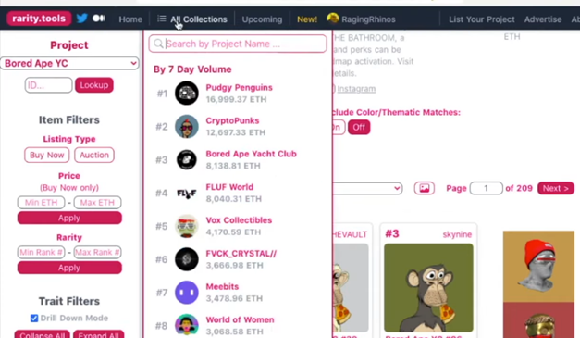This screenshot has width=580, height=338.
Task: Click the rarity.tools logo
Action: [39, 19]
